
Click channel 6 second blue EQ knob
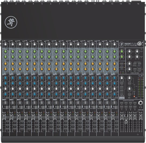(x=42, y=83)
